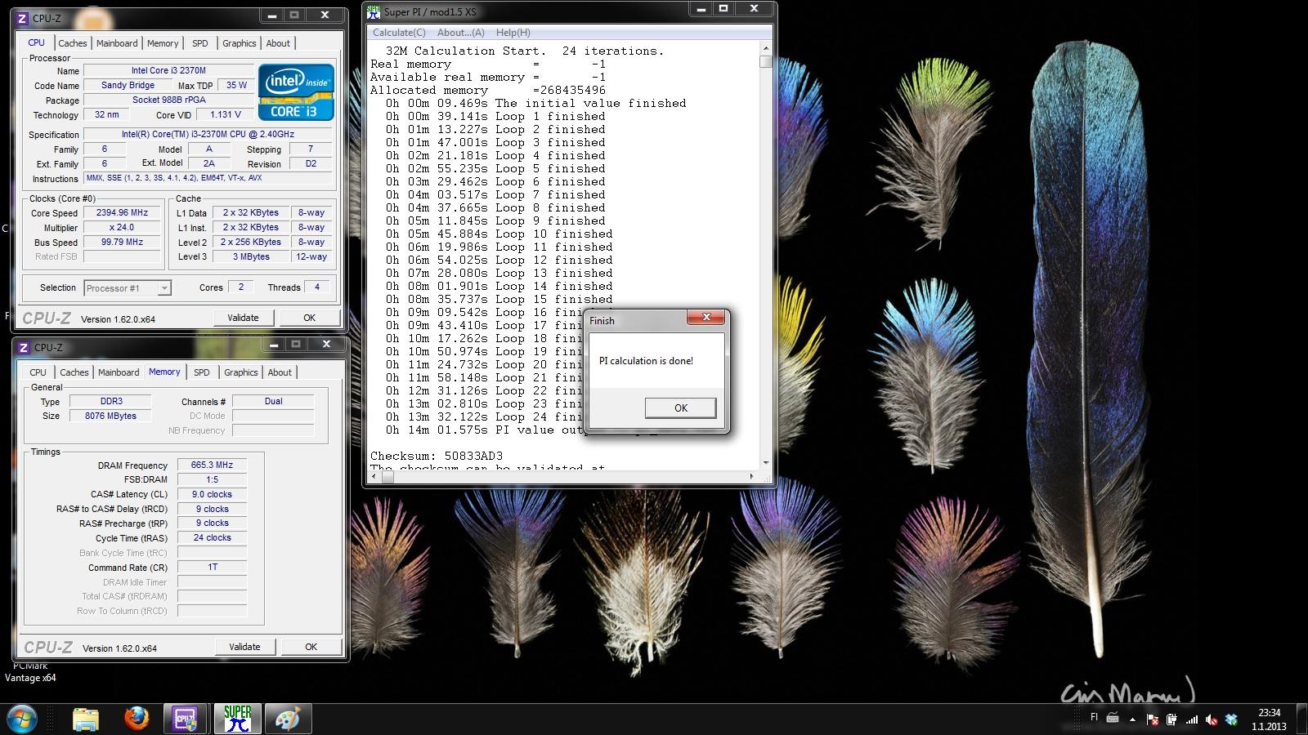Click the power plug battery tray icon
1308x735 pixels.
click(1172, 719)
